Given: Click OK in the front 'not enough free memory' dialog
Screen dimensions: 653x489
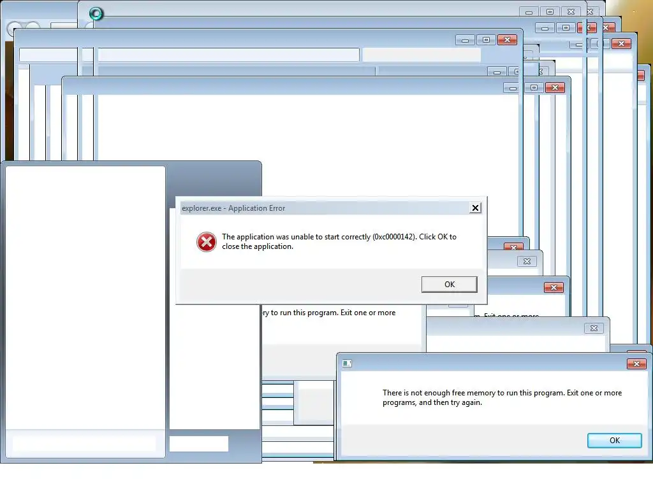Looking at the screenshot, I should pos(614,441).
